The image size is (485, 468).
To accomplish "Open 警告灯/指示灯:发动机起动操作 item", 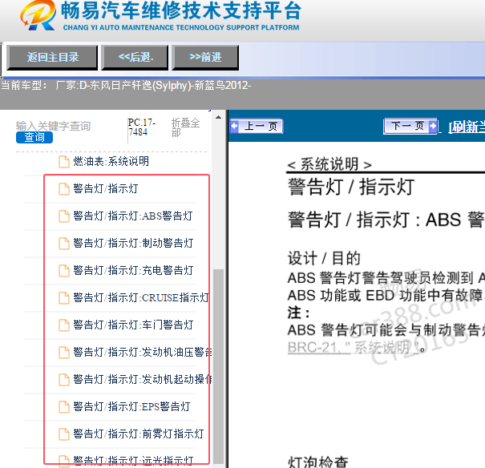I will (x=142, y=379).
